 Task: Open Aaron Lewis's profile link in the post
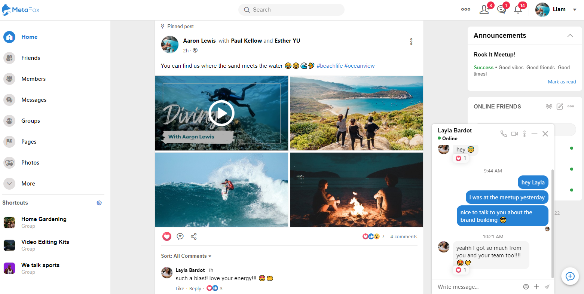tap(199, 40)
